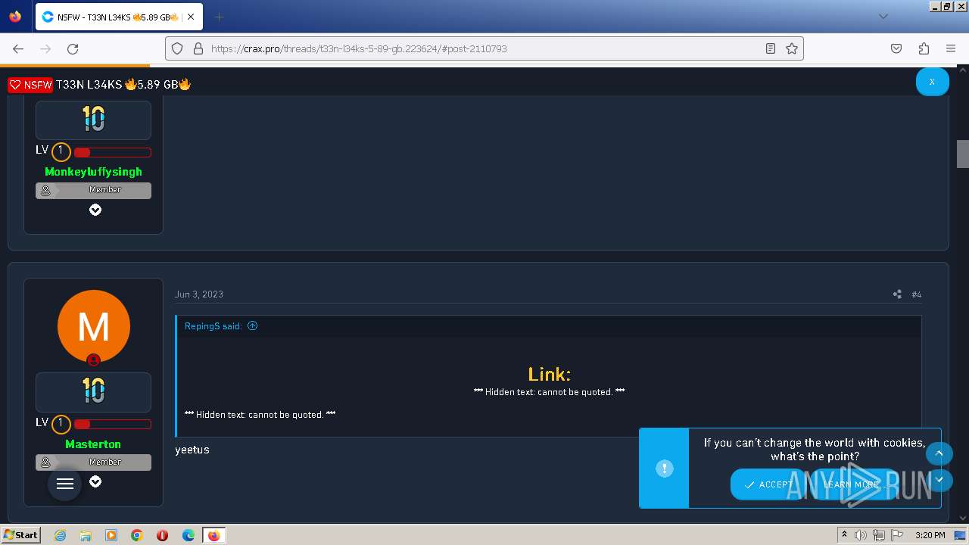
Task: Go back to the previous page
Action: (x=18, y=48)
